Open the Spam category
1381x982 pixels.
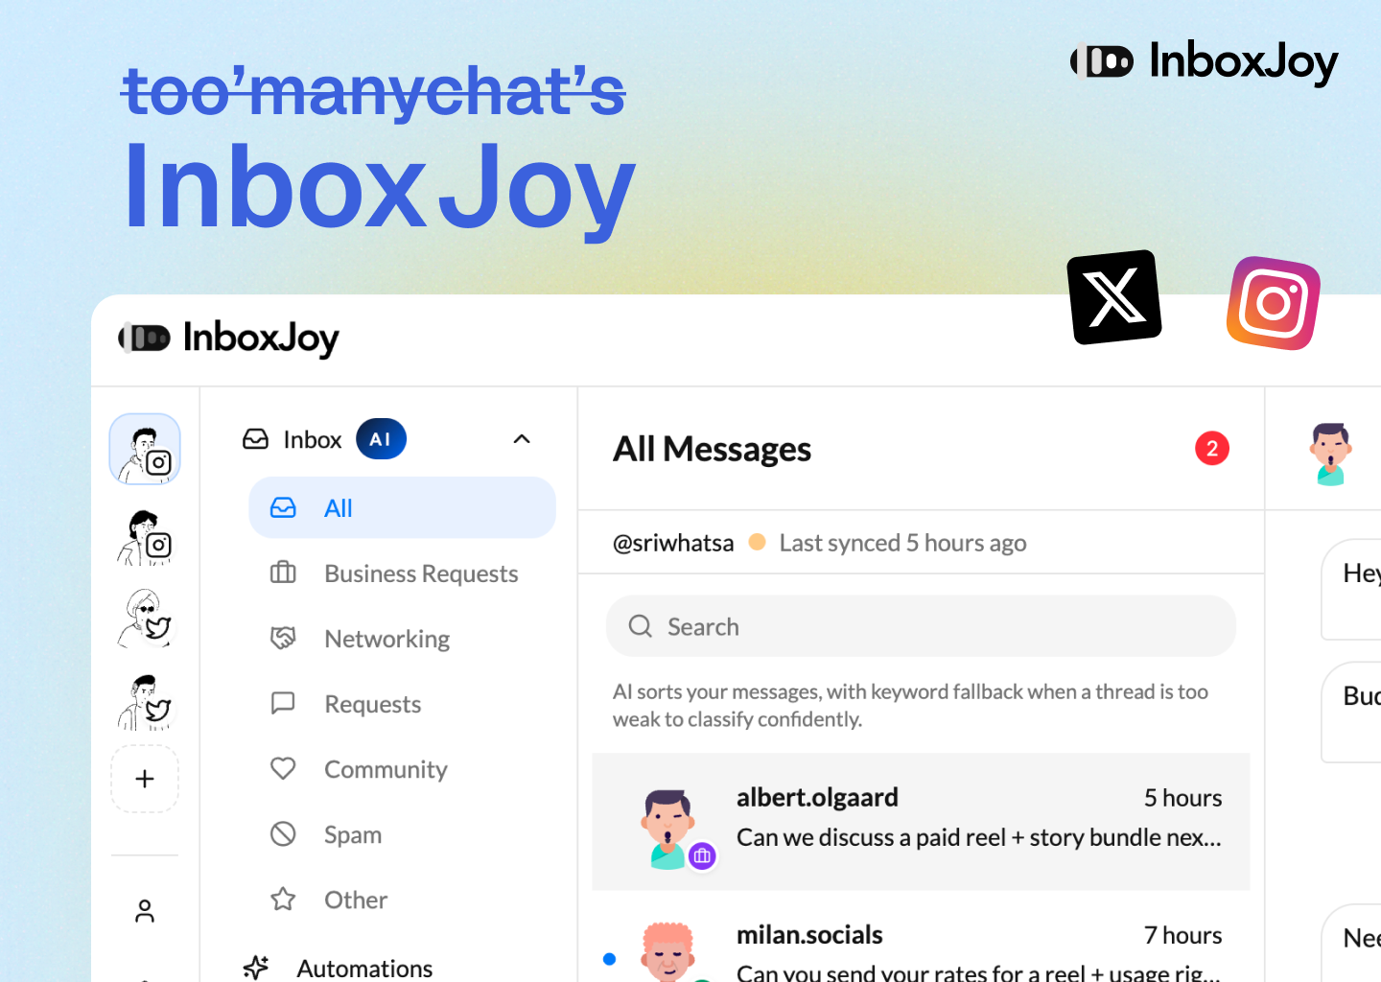point(402,834)
